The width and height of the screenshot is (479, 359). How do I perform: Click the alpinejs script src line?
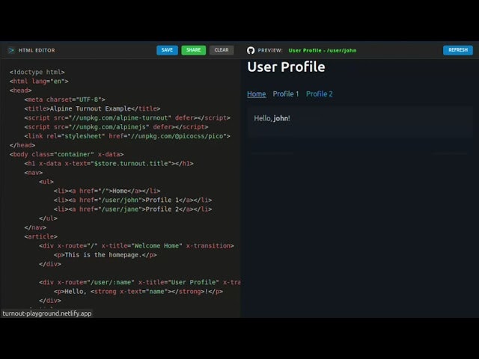(x=116, y=127)
